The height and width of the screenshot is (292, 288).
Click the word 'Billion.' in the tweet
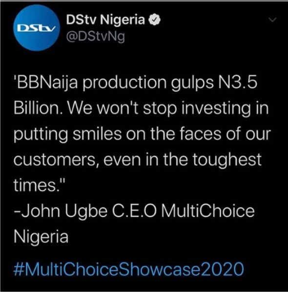(x=39, y=108)
